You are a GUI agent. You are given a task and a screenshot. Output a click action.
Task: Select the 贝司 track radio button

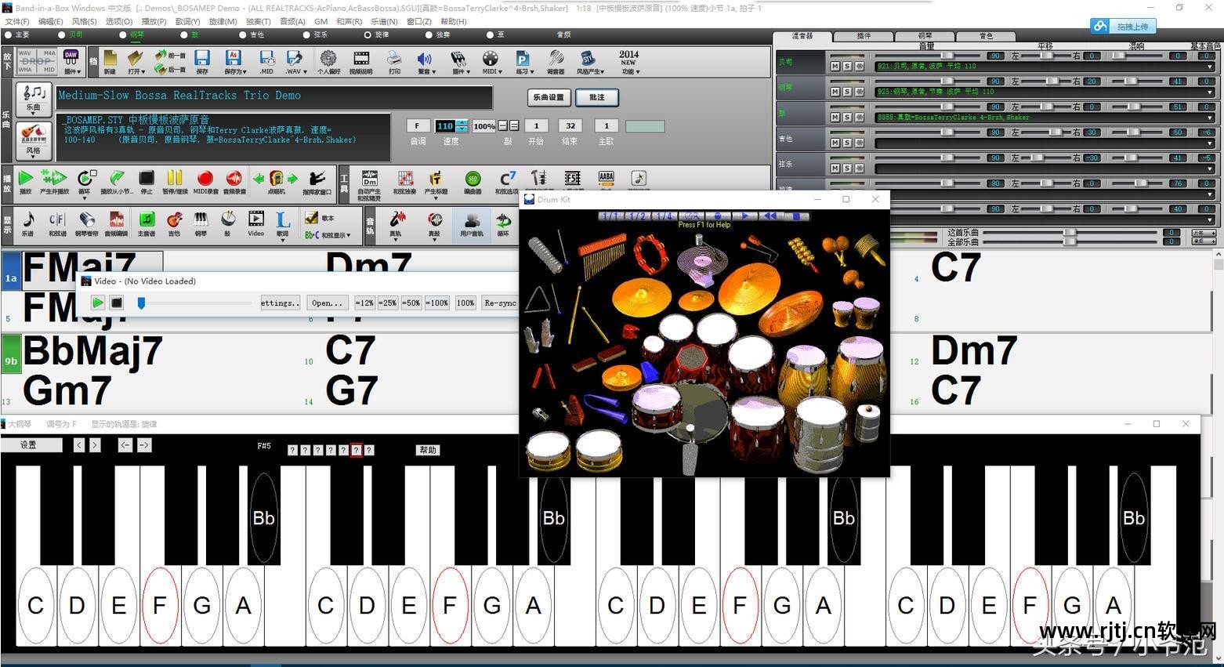(x=62, y=34)
